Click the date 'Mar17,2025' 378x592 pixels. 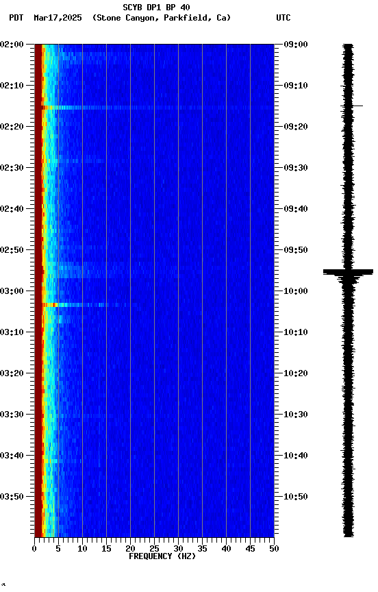pos(58,18)
